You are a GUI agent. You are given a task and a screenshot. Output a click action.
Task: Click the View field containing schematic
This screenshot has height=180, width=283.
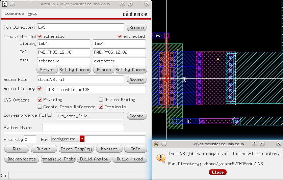click(64, 61)
